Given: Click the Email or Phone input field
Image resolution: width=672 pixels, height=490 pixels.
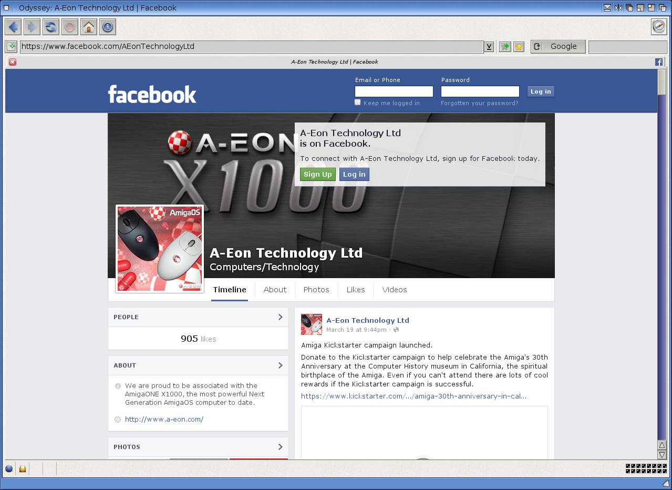Looking at the screenshot, I should tap(394, 91).
